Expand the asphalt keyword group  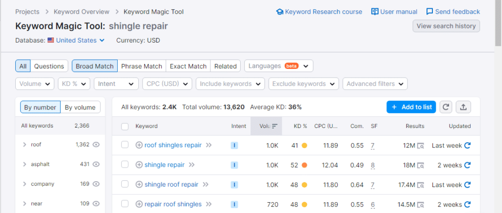click(x=25, y=165)
